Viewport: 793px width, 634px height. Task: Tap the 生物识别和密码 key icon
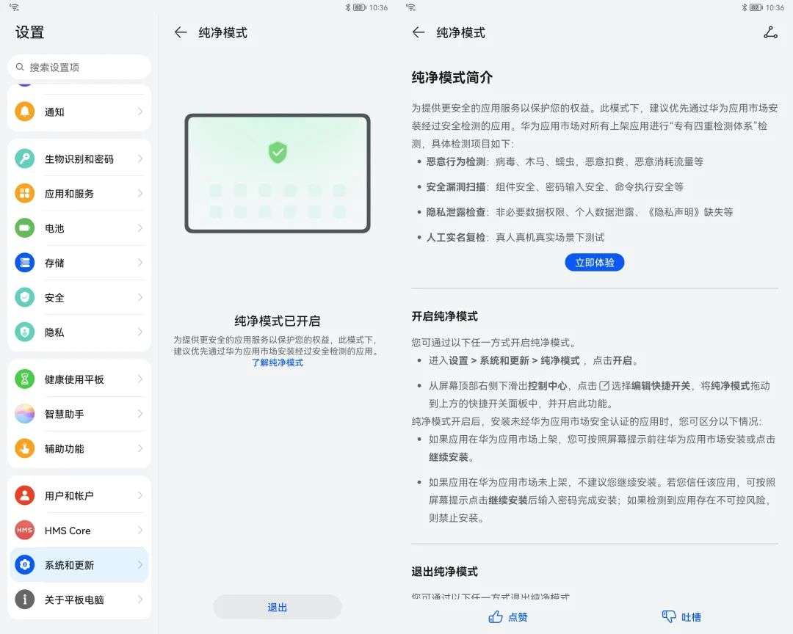point(25,158)
